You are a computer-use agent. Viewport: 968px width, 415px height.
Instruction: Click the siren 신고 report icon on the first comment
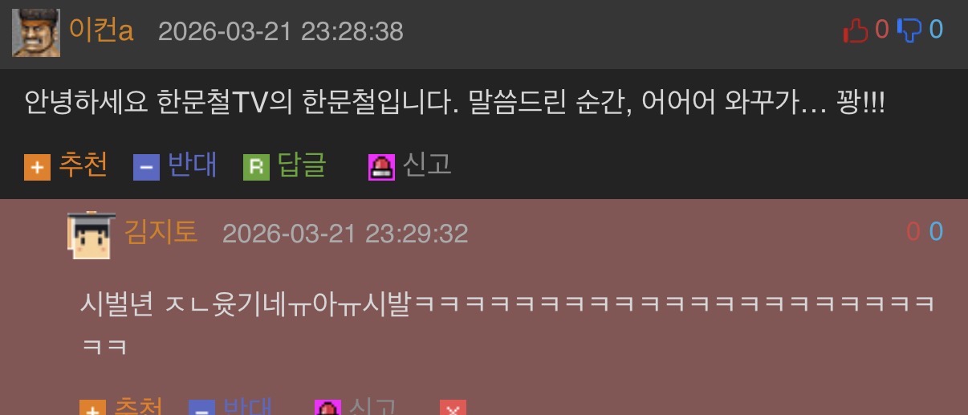tap(381, 167)
